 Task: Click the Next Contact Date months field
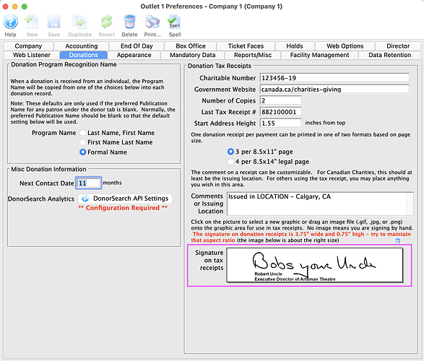(x=89, y=183)
